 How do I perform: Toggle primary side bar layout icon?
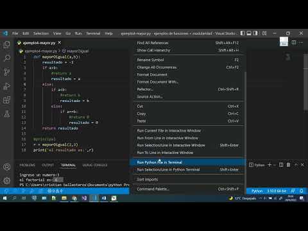tap(243, 33)
